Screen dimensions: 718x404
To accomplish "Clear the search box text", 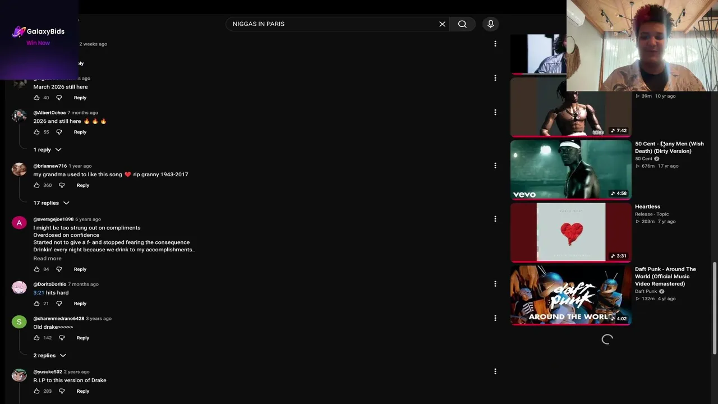I will click(442, 24).
